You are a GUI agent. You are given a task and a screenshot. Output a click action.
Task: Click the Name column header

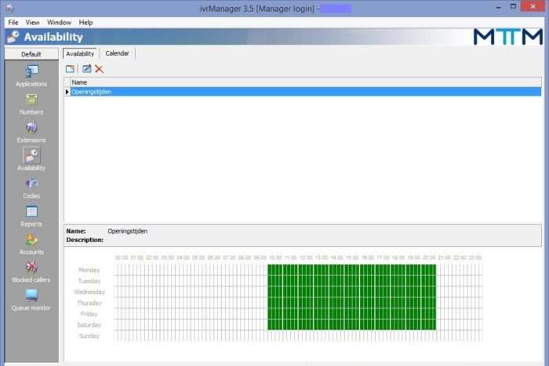click(306, 82)
